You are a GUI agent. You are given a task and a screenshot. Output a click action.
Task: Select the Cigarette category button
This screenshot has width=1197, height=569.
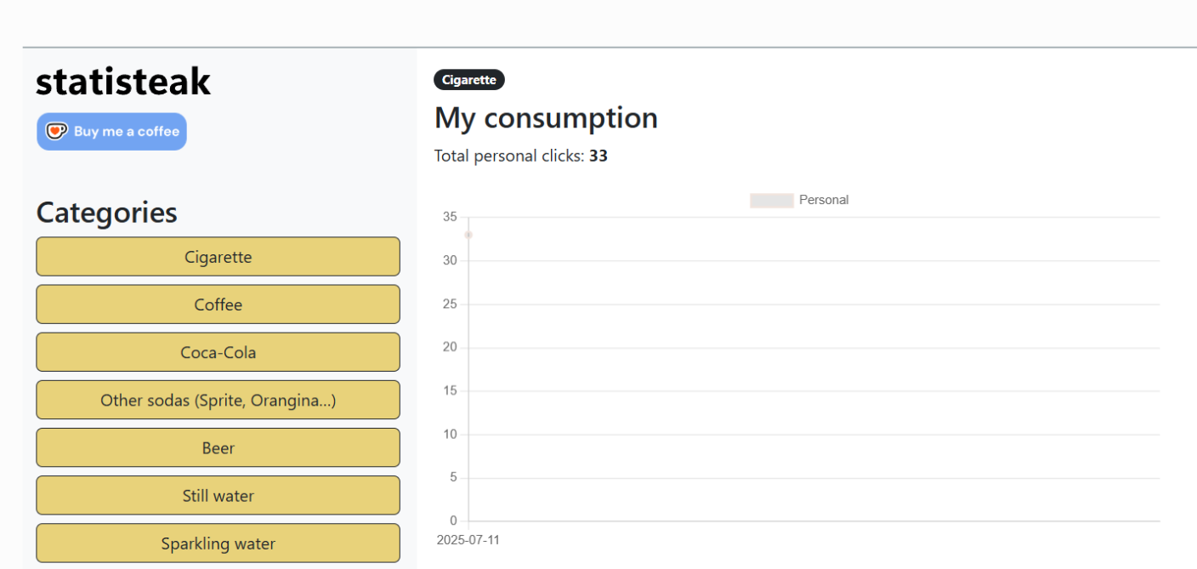click(218, 257)
